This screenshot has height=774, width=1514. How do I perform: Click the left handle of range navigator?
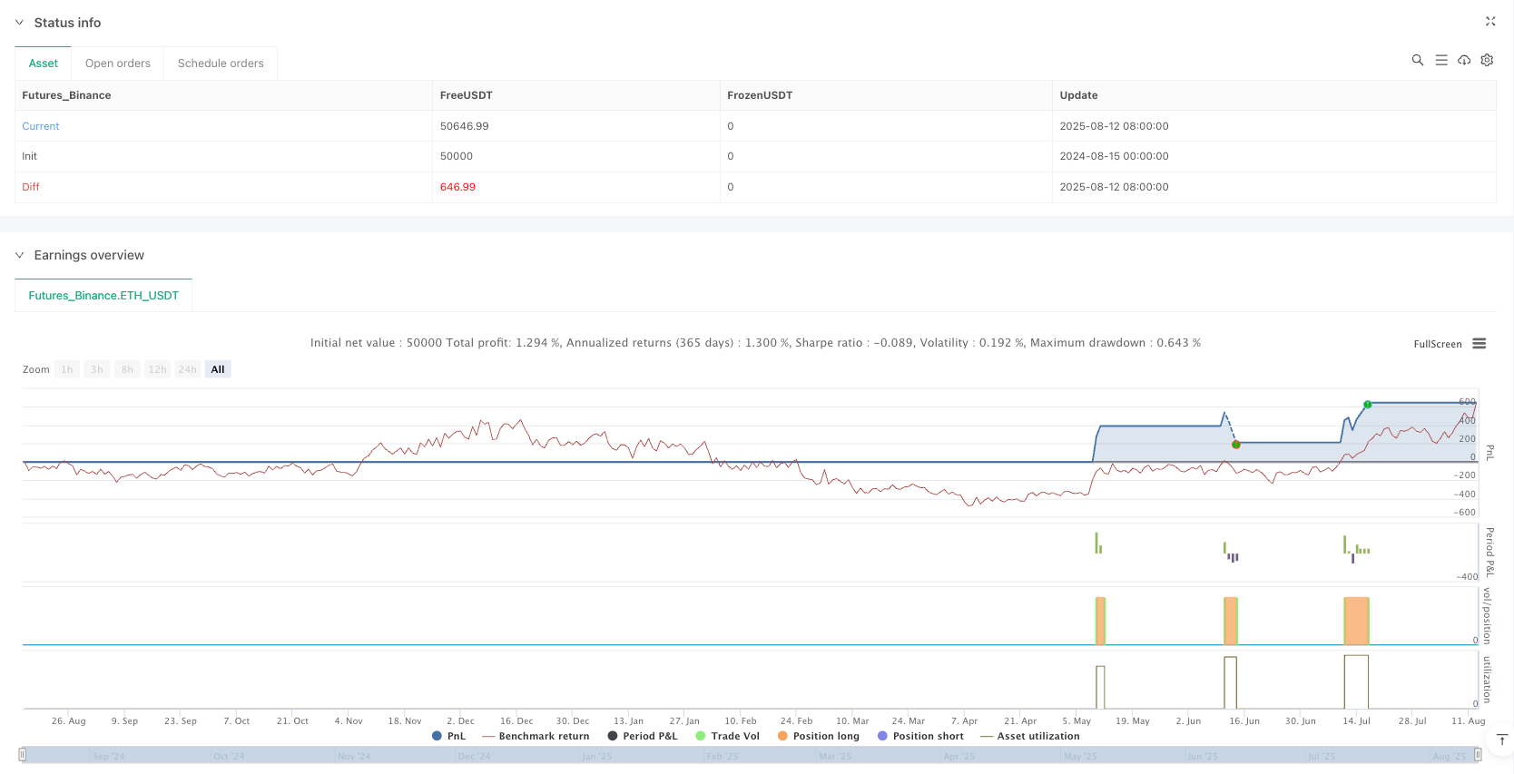[23, 754]
